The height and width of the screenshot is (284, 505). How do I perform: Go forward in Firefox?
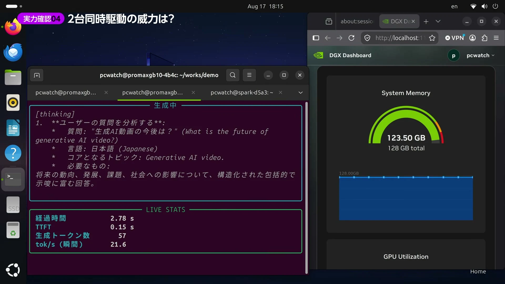click(x=339, y=38)
